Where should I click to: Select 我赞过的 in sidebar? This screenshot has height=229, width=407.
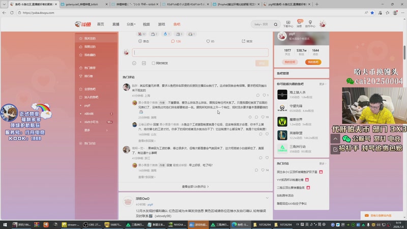coord(96,47)
